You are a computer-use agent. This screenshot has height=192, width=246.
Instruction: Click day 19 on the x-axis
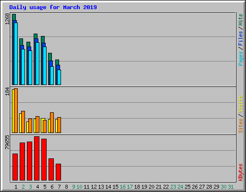[x=144, y=187]
